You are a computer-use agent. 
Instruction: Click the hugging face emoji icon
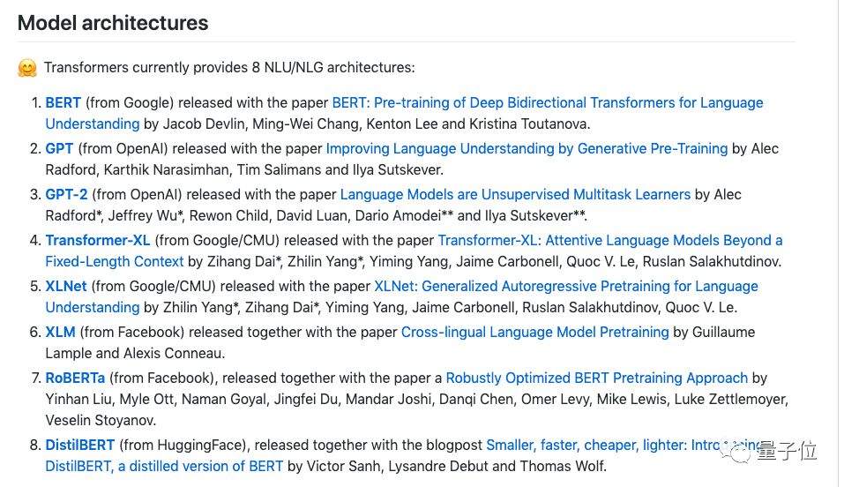point(27,68)
